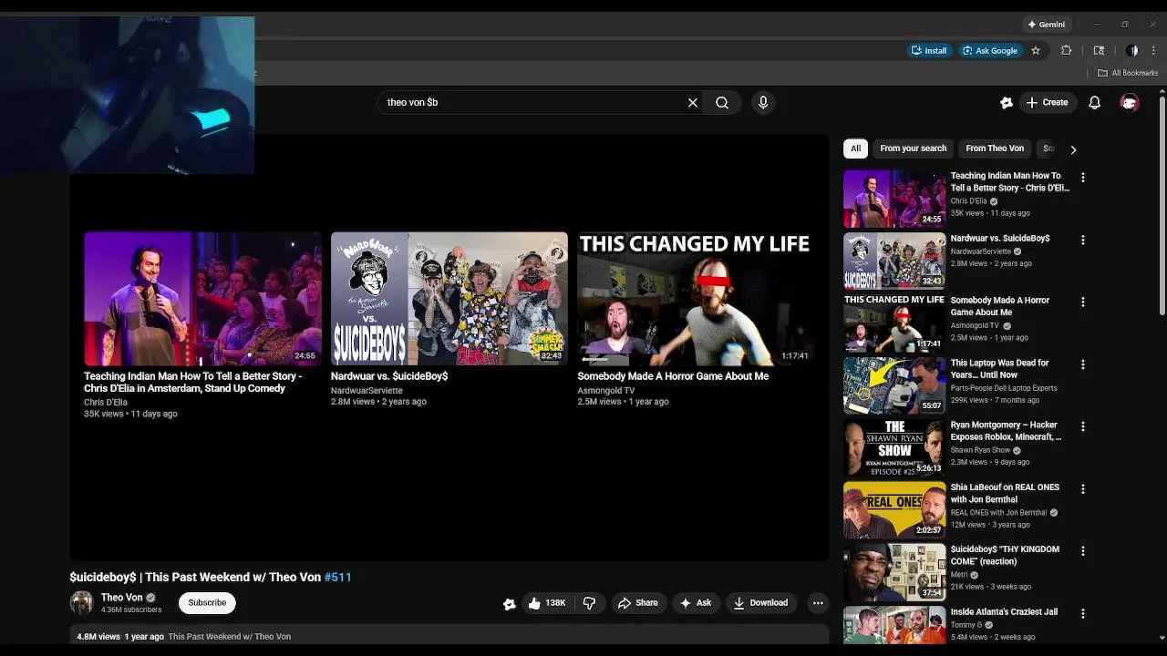Screen dimensions: 1167x656
Task: Open Chrome three-dot menu
Action: tap(1153, 51)
